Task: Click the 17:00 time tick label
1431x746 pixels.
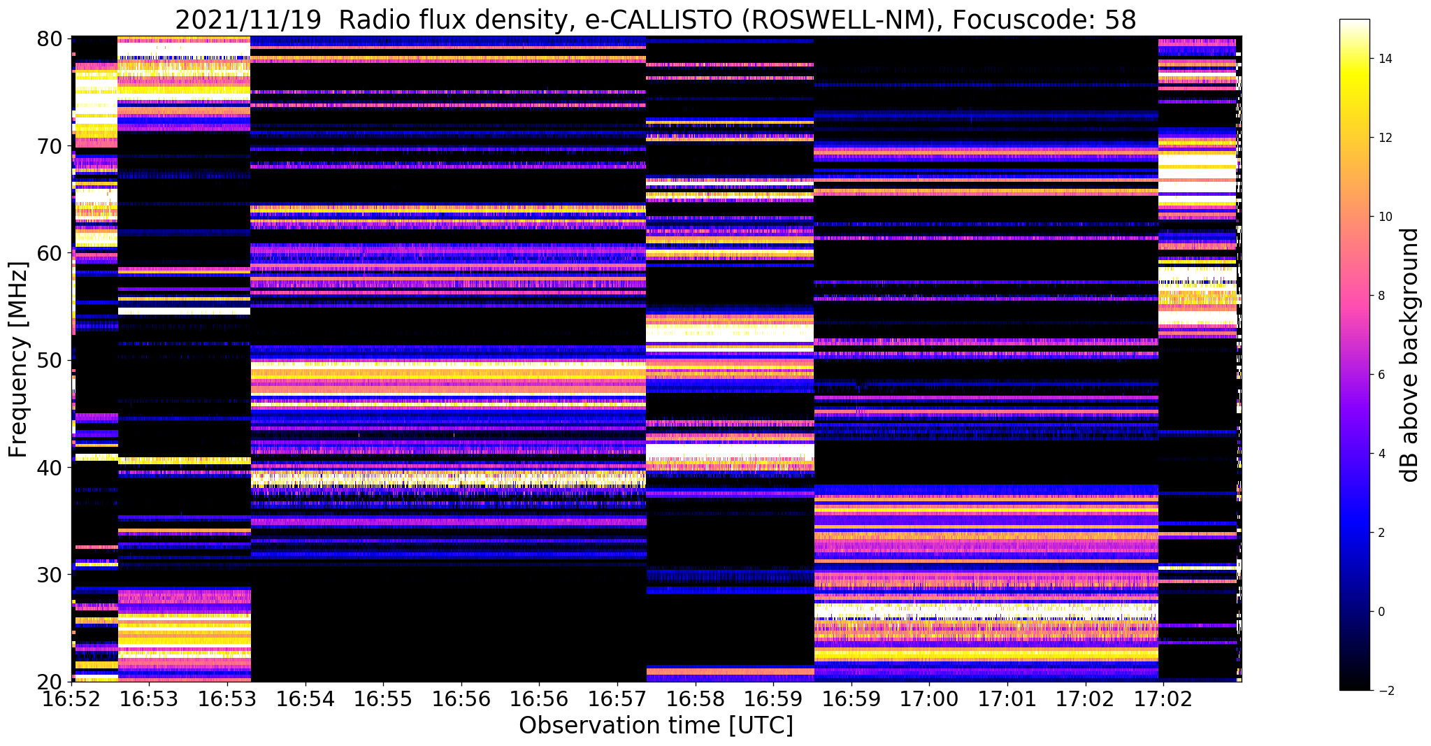Action: point(929,698)
